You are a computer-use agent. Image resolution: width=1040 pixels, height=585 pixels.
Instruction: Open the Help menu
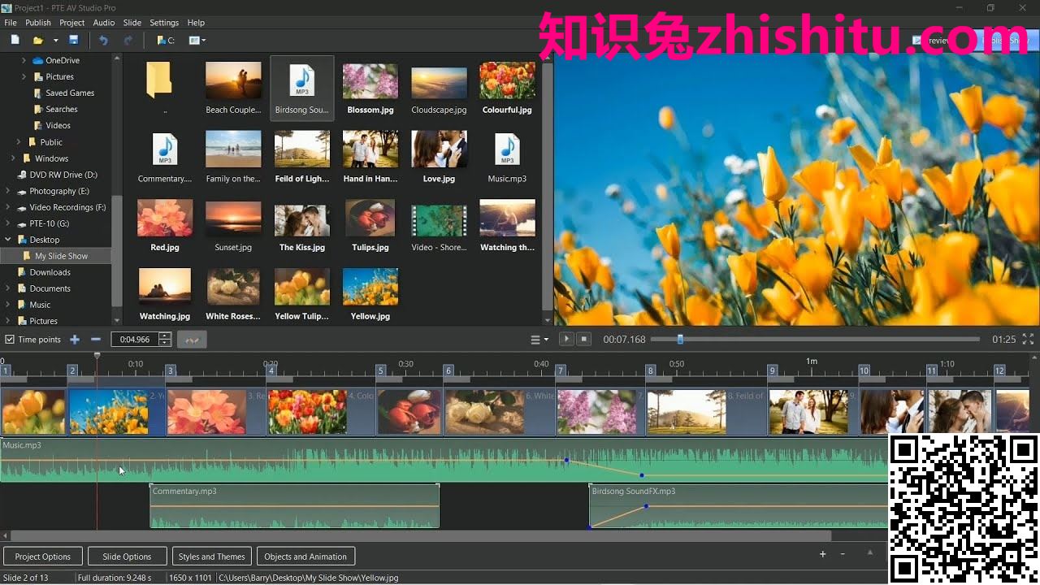coord(196,23)
